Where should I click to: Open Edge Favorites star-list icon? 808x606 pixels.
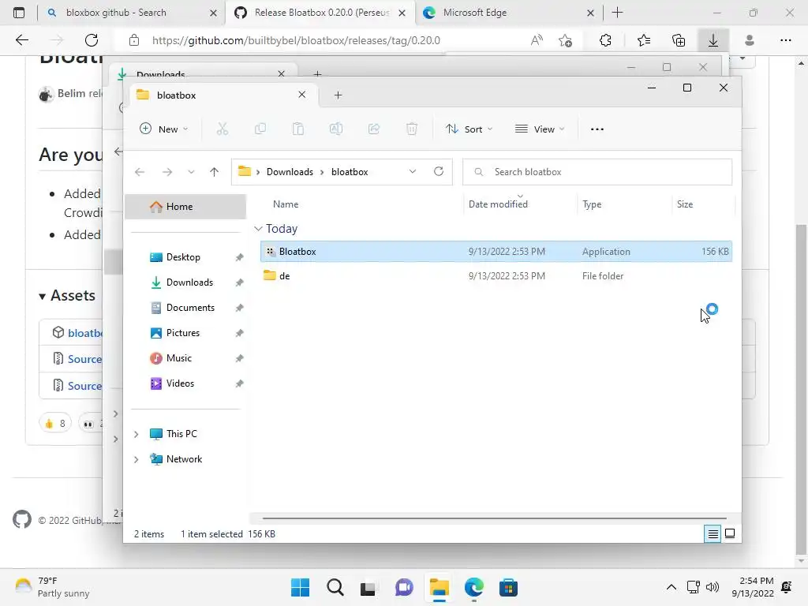pos(644,40)
